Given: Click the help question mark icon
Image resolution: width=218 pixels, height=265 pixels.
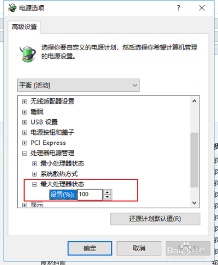Looking at the screenshot, I should tap(178, 8).
